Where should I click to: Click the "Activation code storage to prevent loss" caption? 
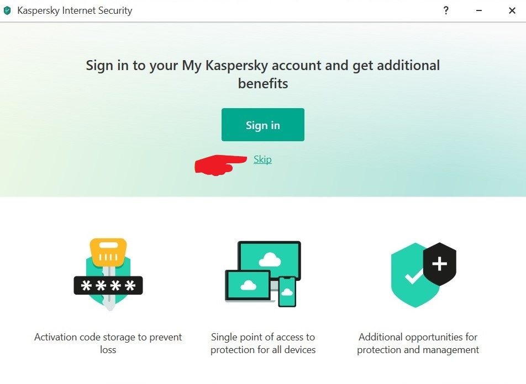(108, 343)
